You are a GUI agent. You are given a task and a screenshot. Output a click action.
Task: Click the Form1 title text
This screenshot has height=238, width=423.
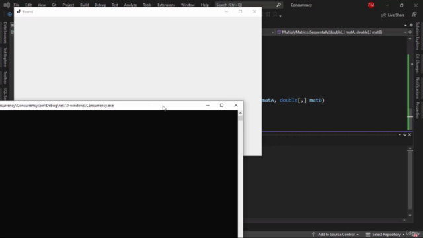28,12
